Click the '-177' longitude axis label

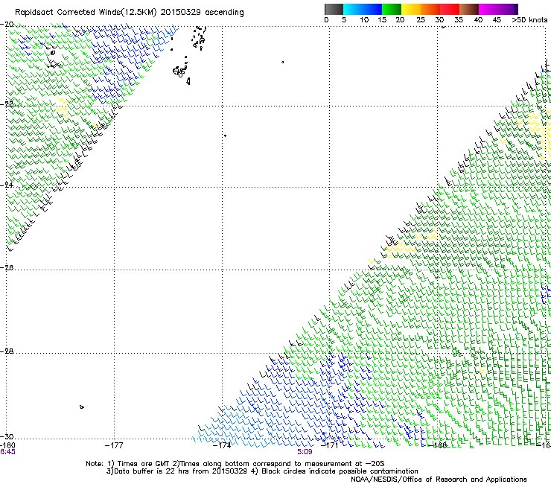pyautogui.click(x=114, y=445)
